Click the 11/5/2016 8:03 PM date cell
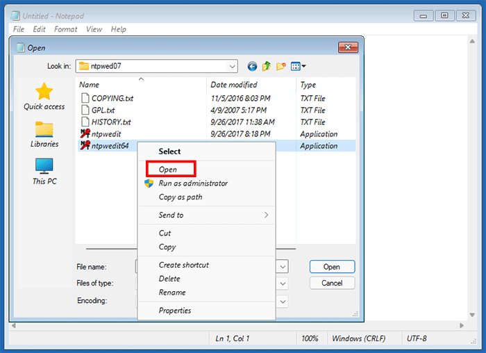The image size is (486, 353). 240,99
